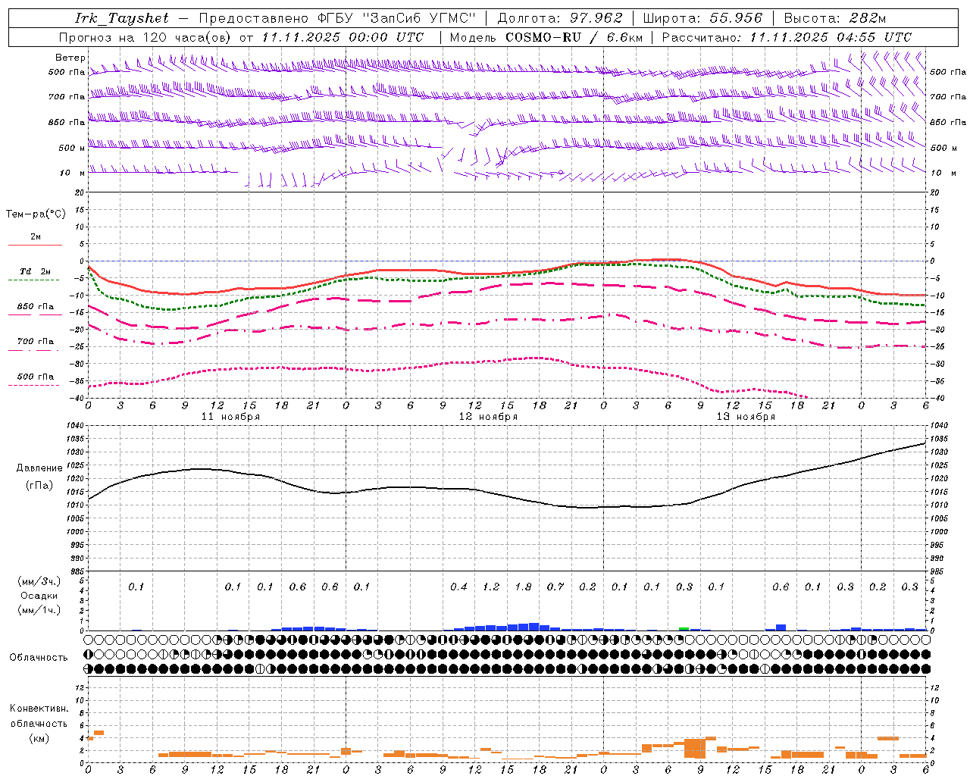The width and height of the screenshot is (970, 776).
Task: Select the date label 11 ноября
Action: (230, 417)
